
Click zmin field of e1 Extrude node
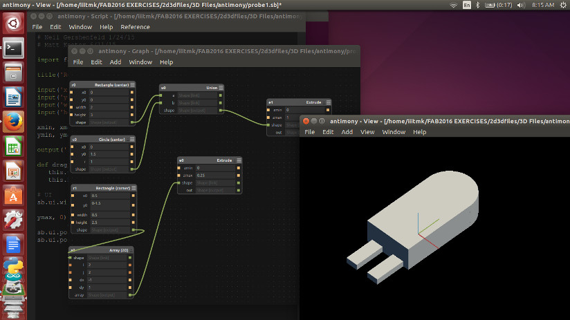click(305, 110)
